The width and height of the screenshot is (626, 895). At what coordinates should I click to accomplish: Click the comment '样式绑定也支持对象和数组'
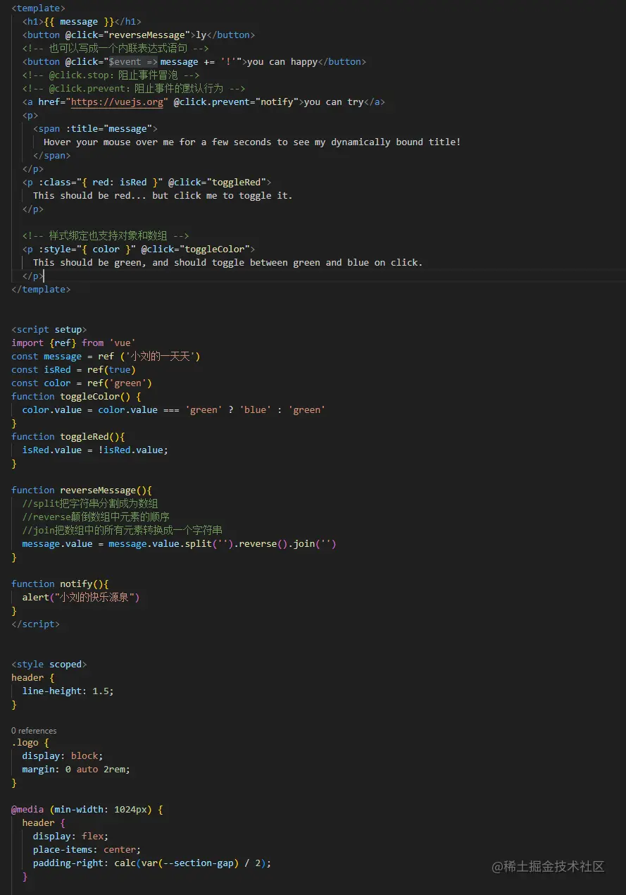106,235
